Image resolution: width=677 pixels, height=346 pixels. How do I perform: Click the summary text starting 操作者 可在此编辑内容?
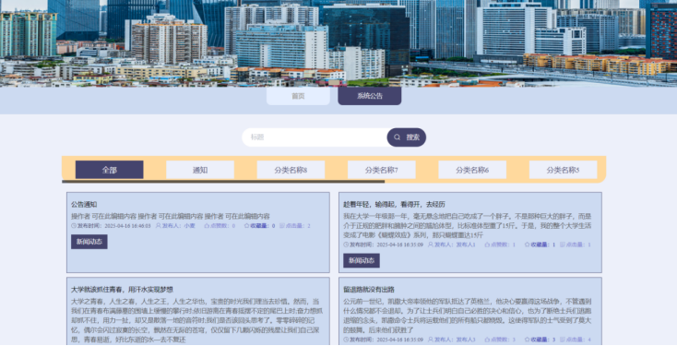171,216
